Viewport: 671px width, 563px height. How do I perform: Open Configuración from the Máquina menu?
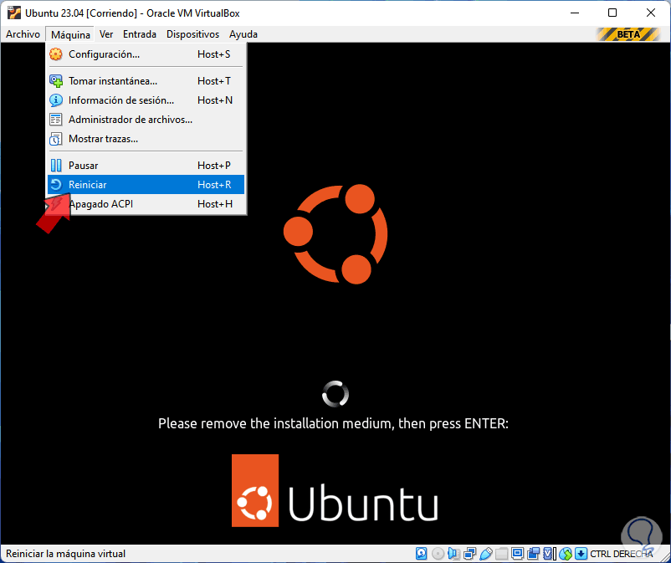pos(146,54)
